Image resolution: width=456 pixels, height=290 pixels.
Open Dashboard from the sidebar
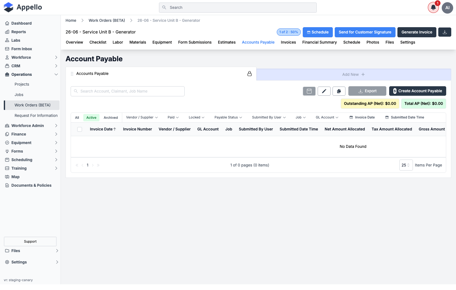(x=22, y=23)
